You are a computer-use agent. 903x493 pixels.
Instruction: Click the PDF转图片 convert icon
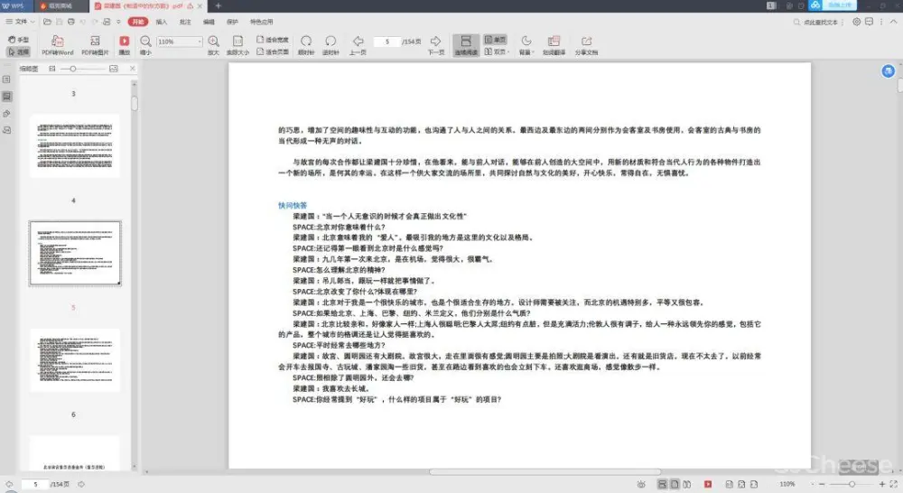(x=95, y=42)
